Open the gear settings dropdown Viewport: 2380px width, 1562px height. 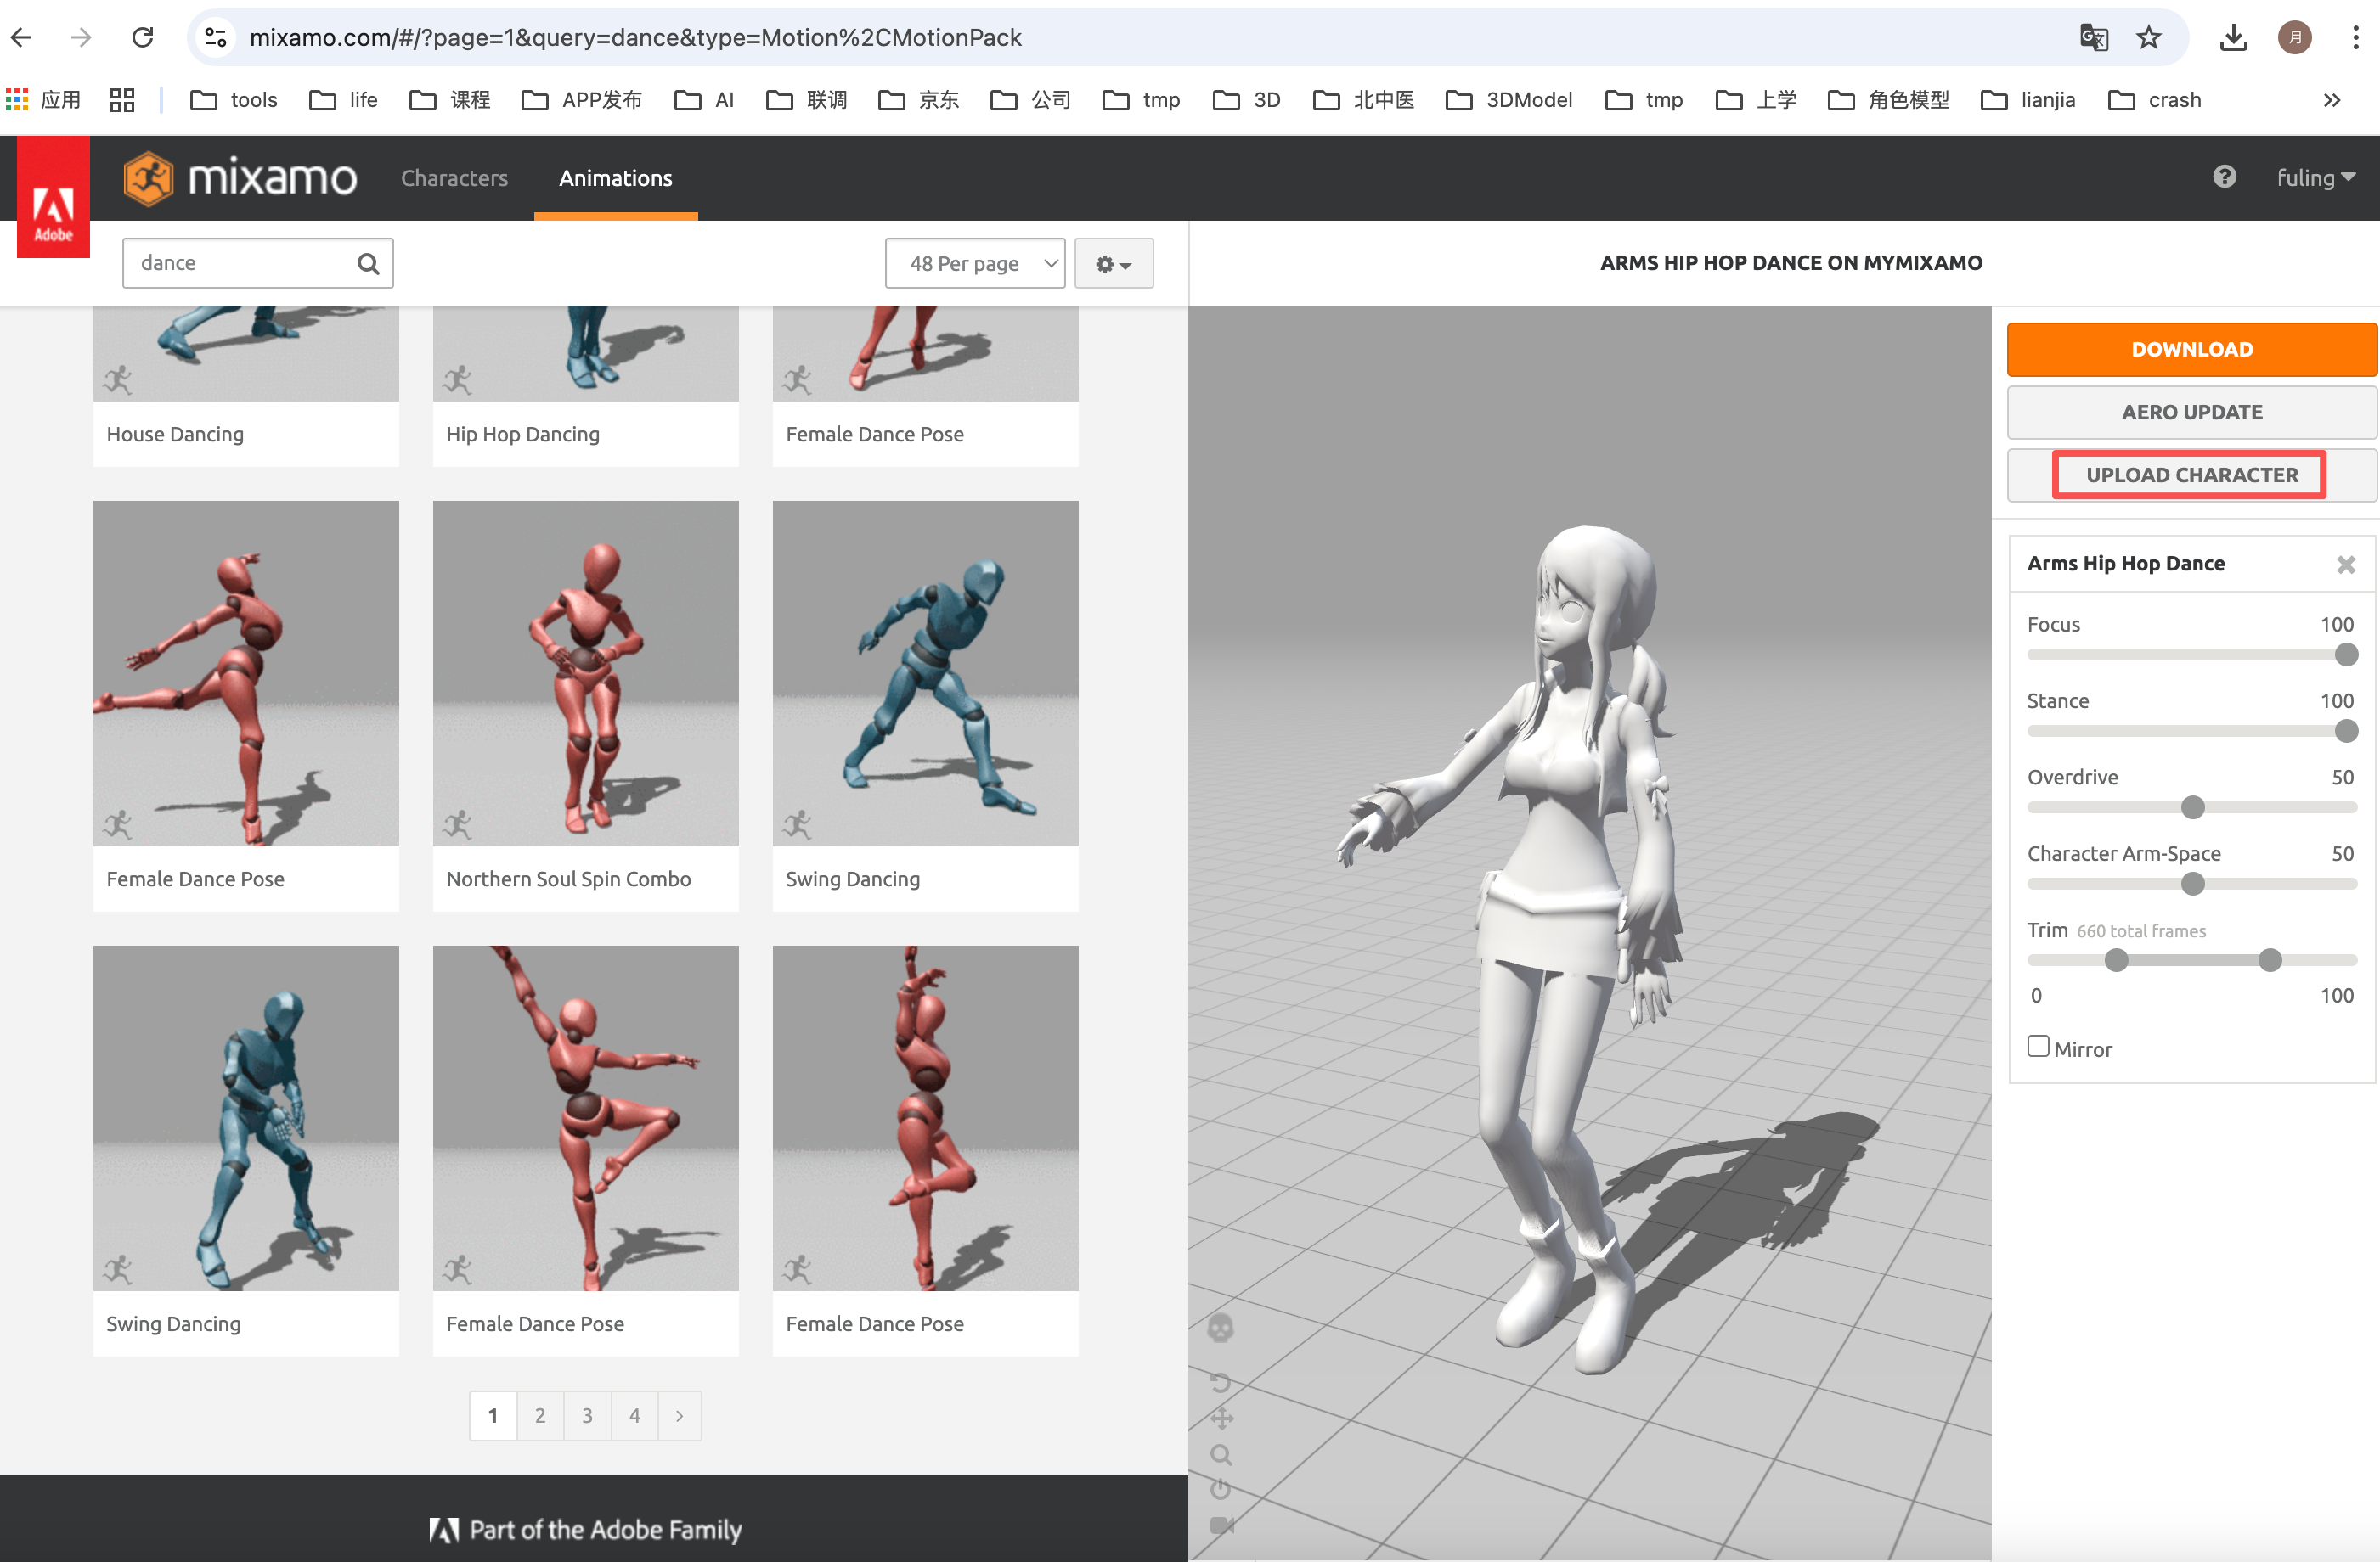1114,263
